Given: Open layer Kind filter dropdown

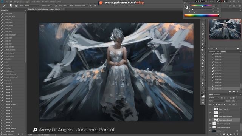Looking at the screenshot, I should (214, 97).
